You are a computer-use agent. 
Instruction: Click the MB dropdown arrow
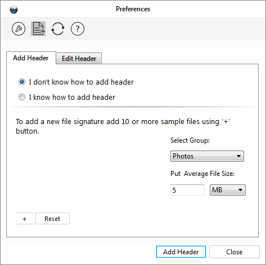240,190
